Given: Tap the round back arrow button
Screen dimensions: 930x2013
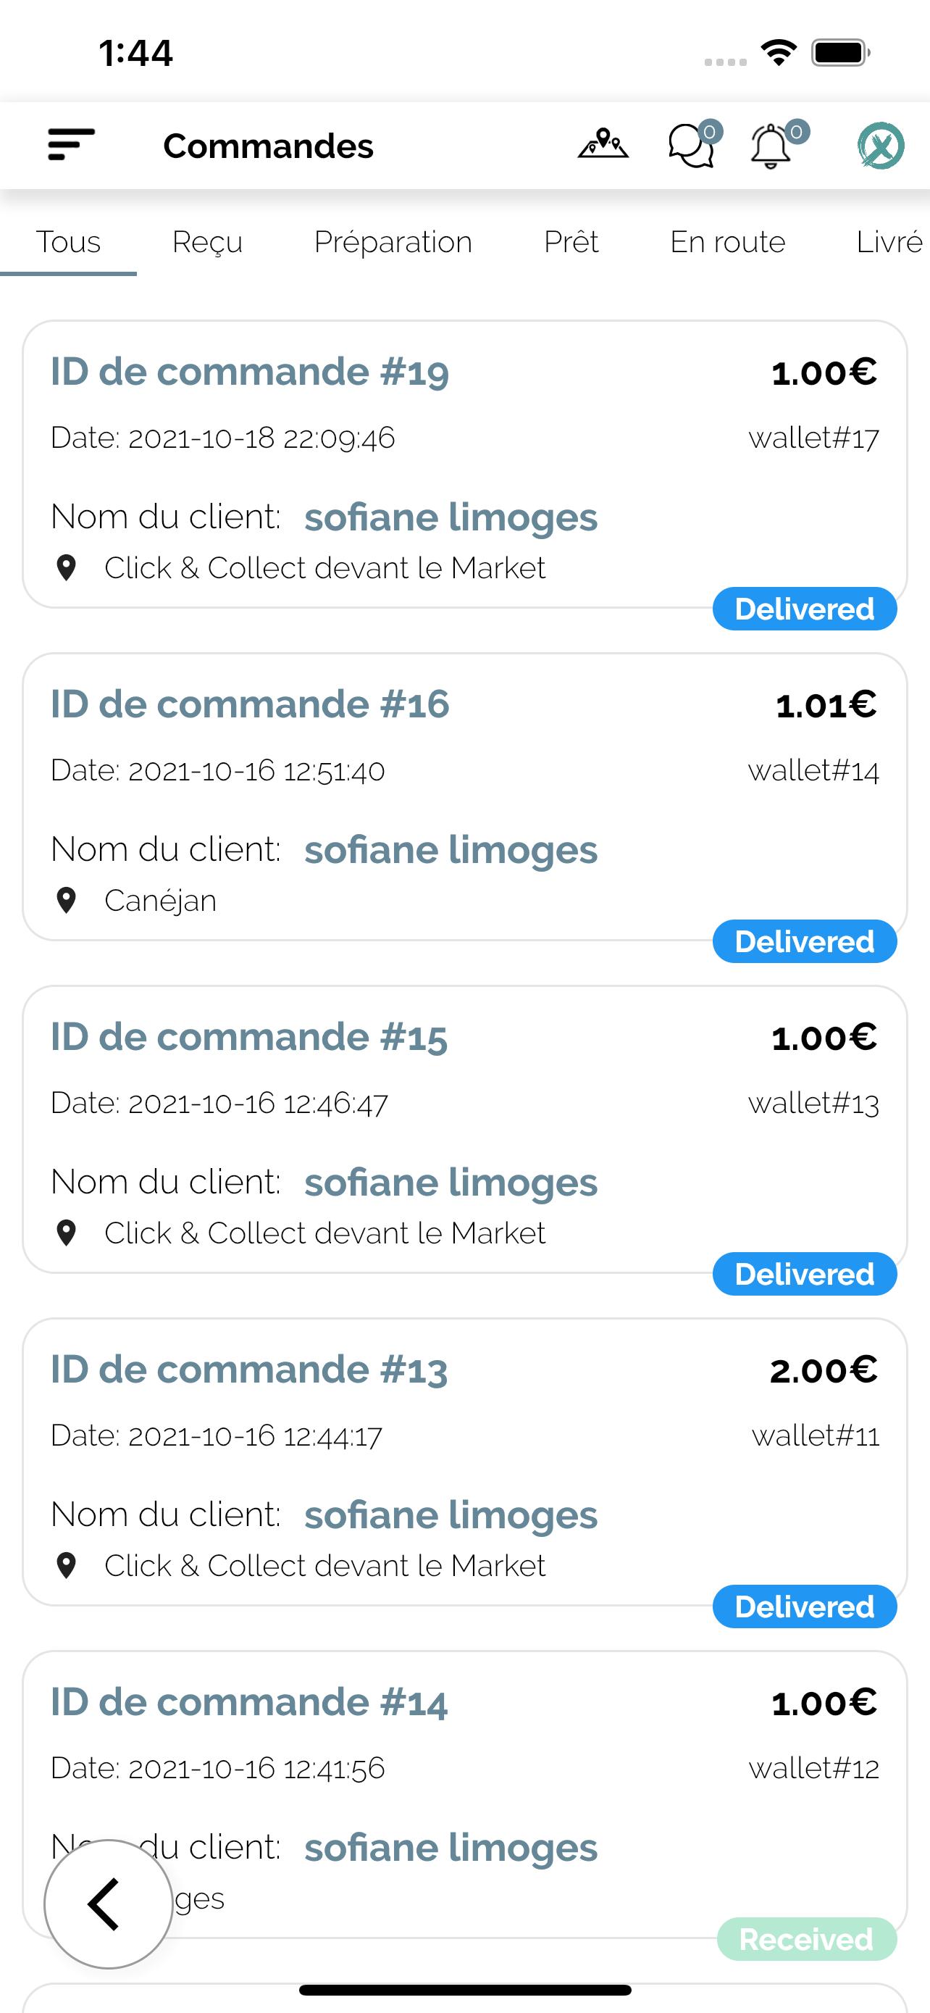Looking at the screenshot, I should [x=108, y=1904].
